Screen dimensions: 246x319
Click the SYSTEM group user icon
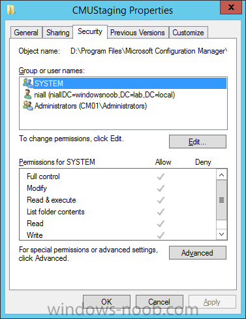[x=28, y=83]
